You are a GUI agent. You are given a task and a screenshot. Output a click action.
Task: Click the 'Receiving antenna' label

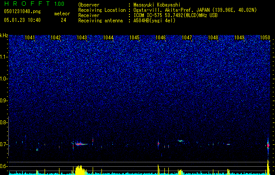101,21
